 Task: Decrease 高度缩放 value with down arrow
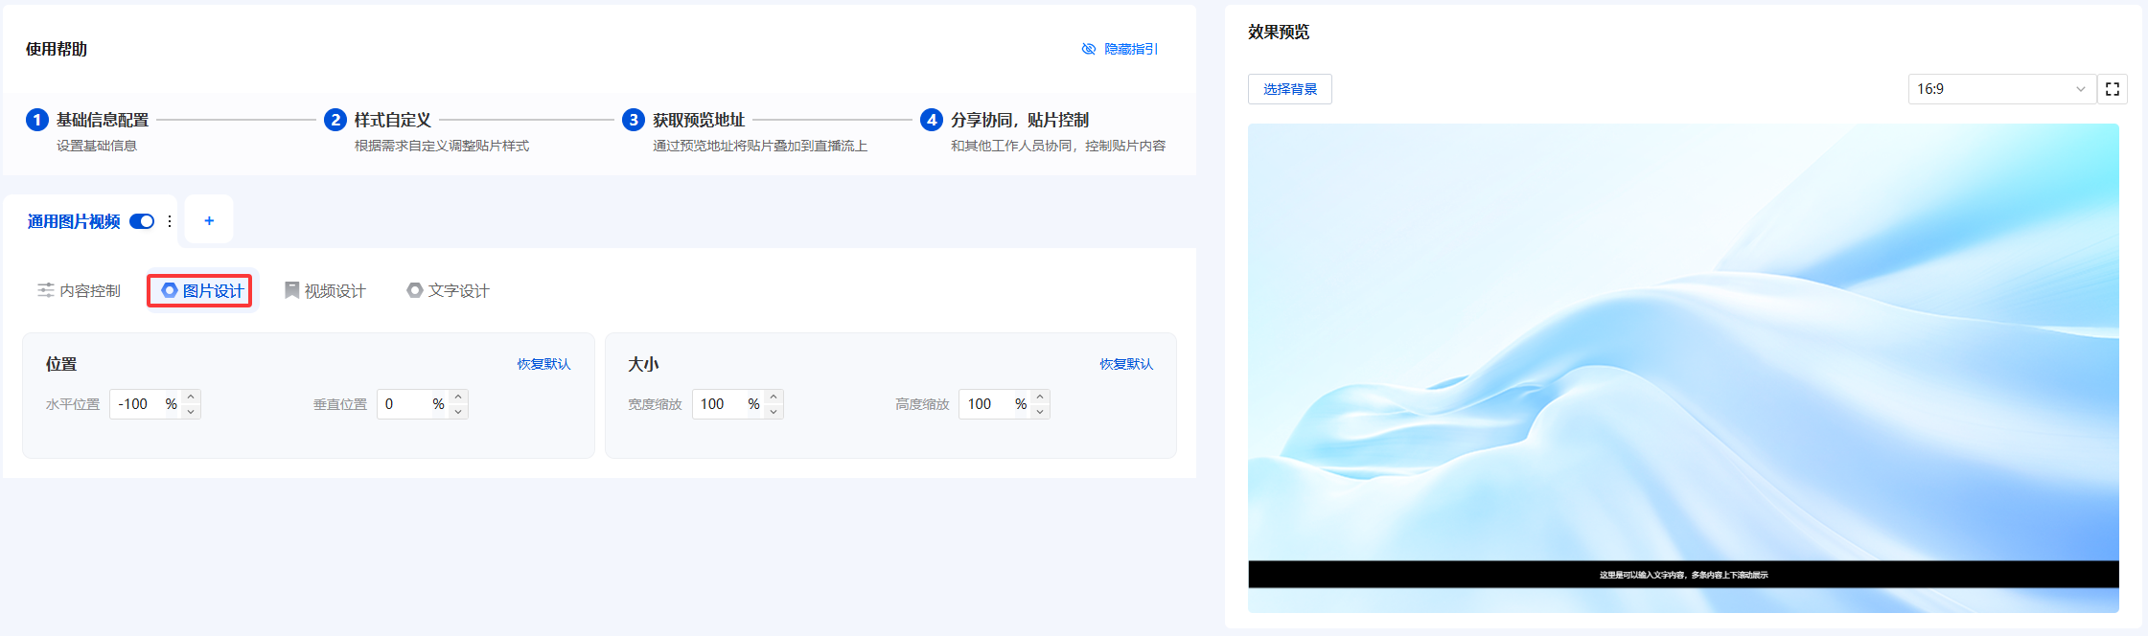point(1040,412)
